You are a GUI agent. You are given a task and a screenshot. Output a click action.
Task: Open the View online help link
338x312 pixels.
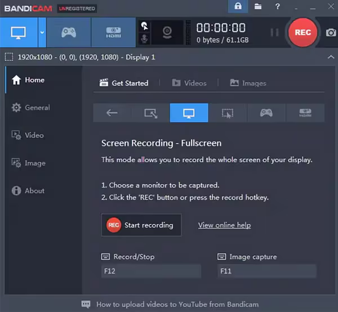pos(224,225)
